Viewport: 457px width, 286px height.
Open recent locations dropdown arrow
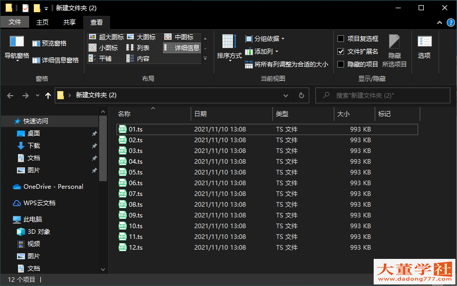click(x=37, y=96)
